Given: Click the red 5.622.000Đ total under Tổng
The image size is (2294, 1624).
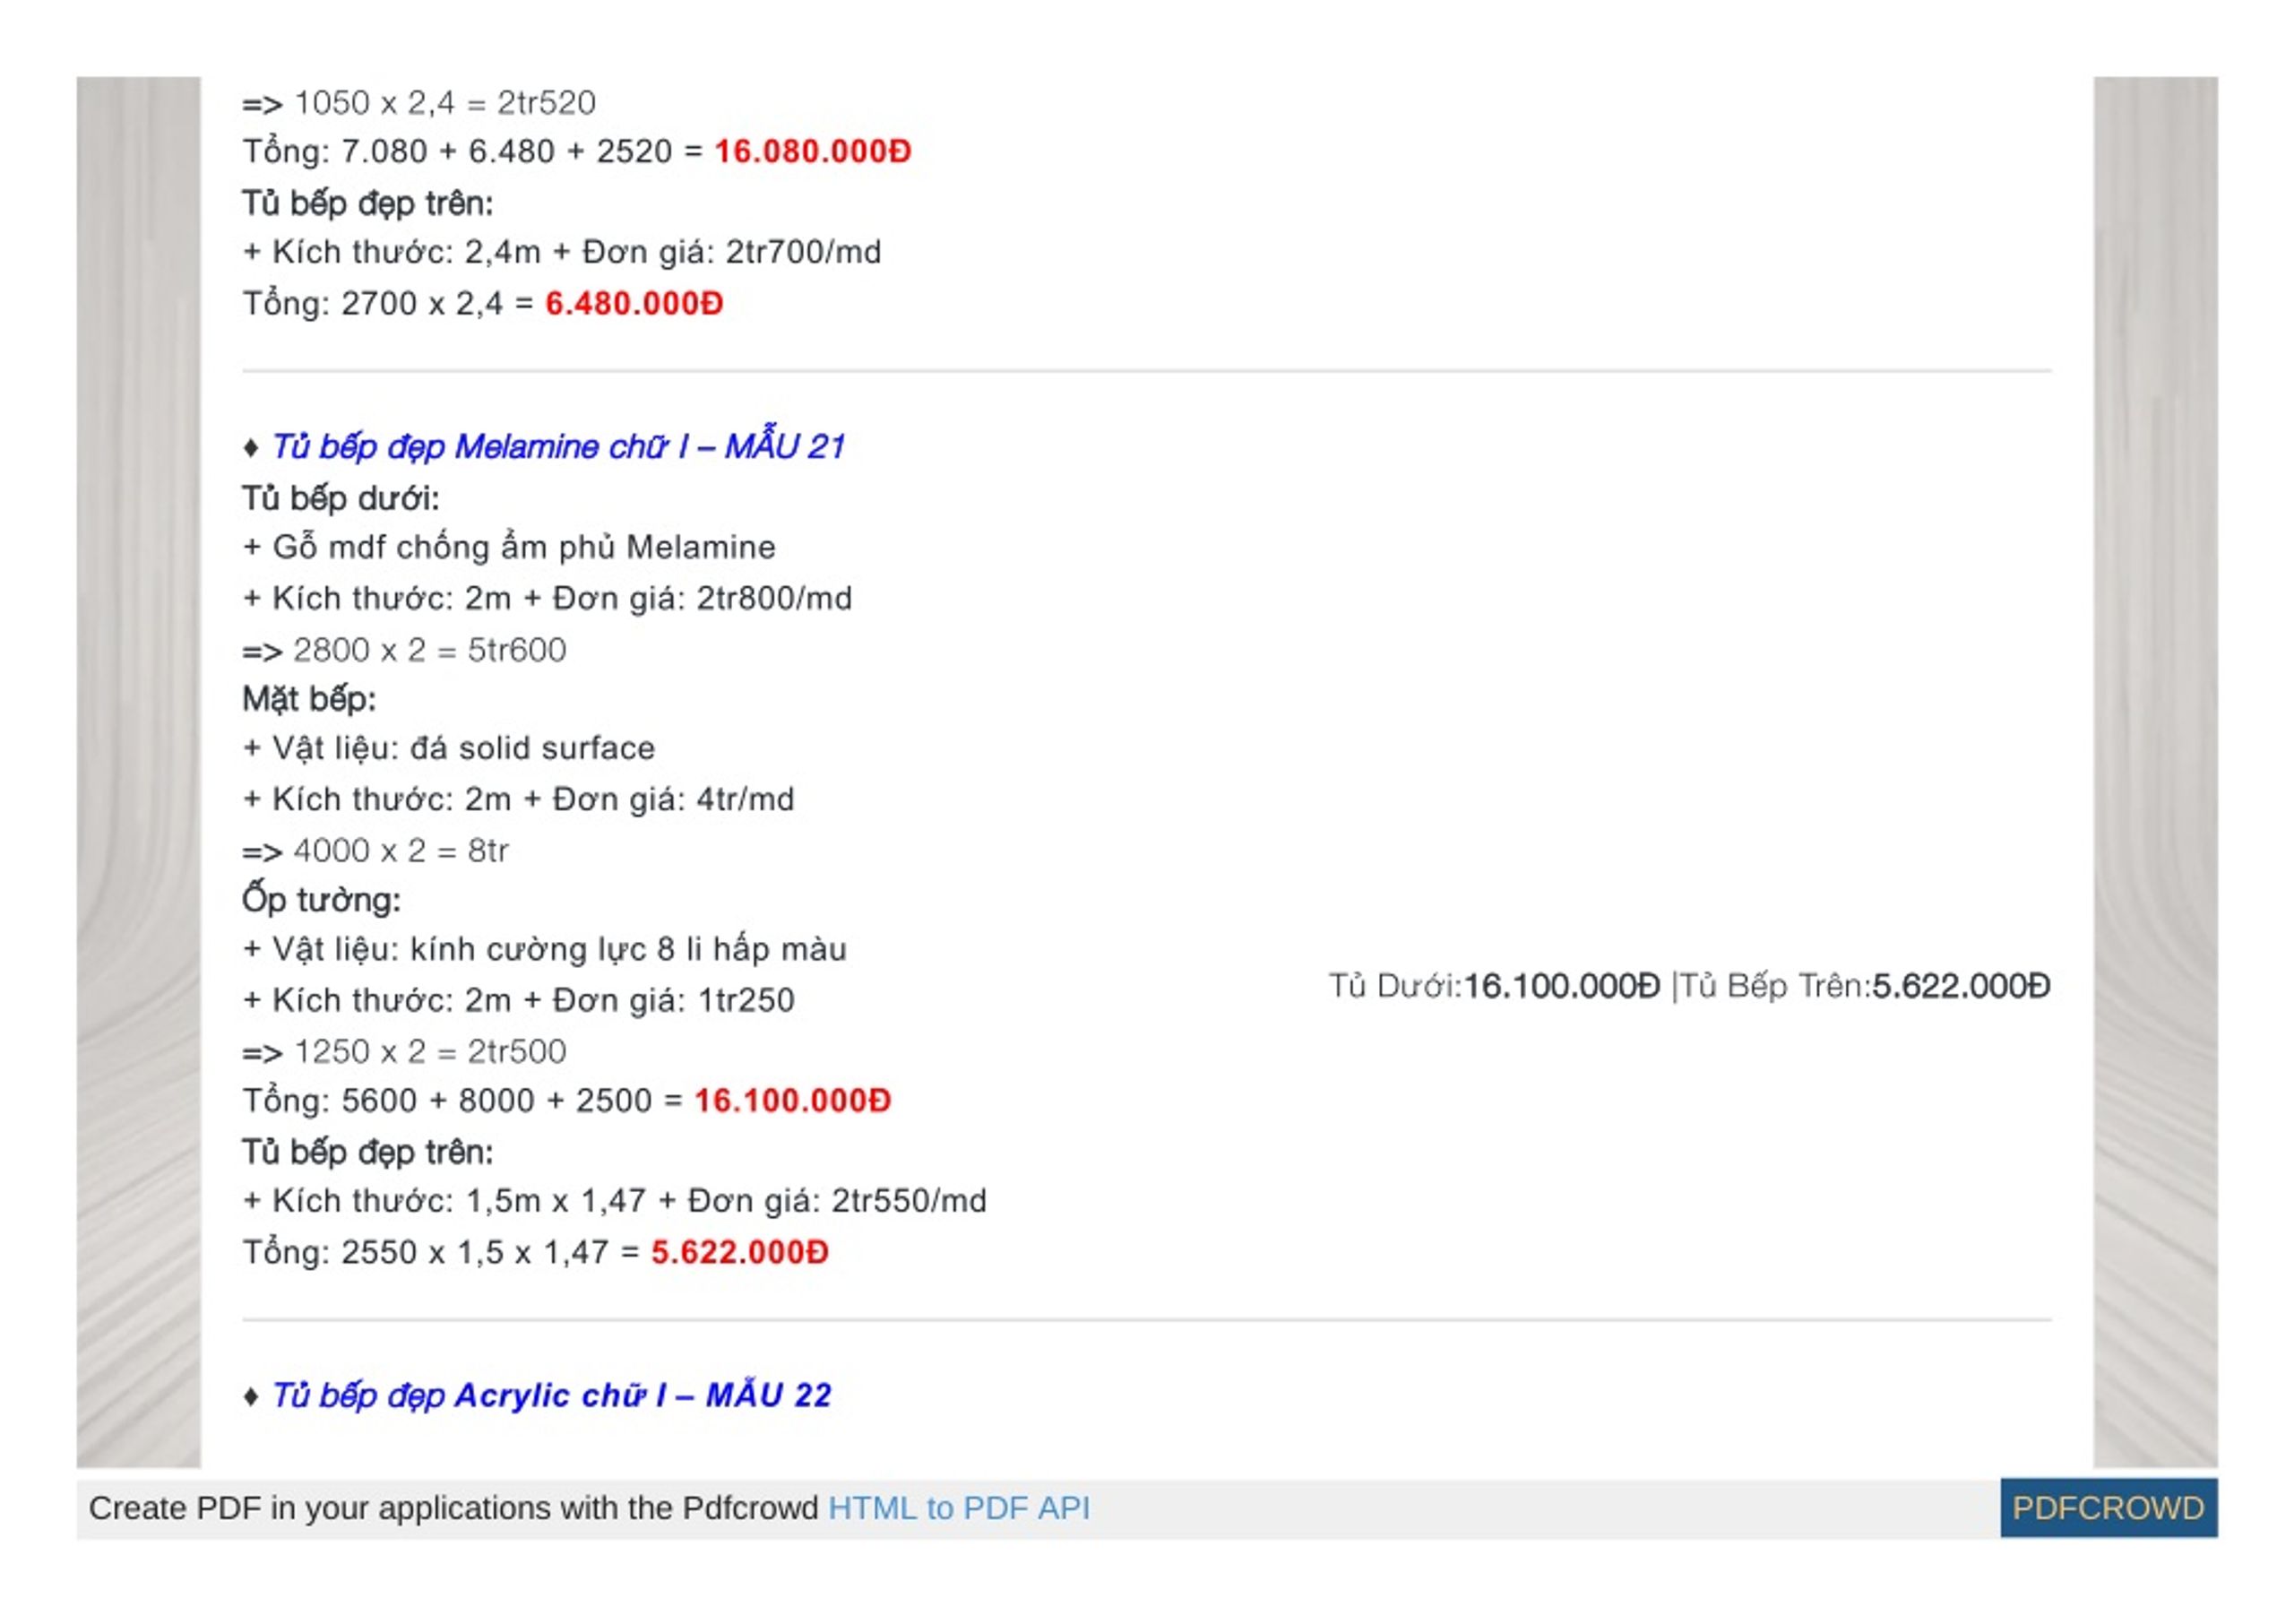Looking at the screenshot, I should click(x=739, y=1251).
